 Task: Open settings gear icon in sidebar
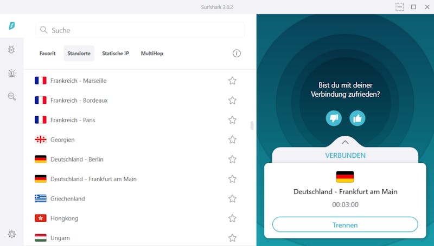tap(11, 234)
